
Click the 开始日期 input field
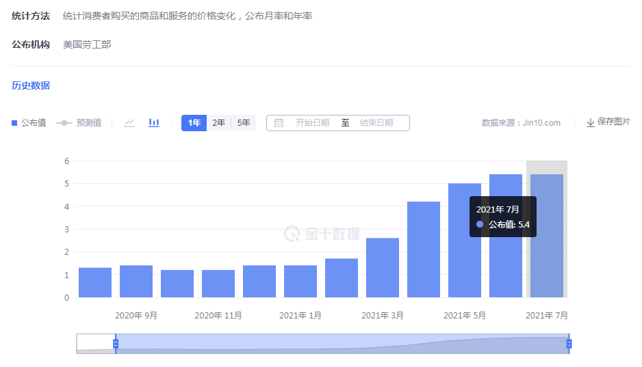coord(312,123)
